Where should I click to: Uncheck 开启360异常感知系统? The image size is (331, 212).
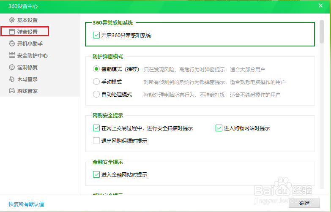point(96,35)
